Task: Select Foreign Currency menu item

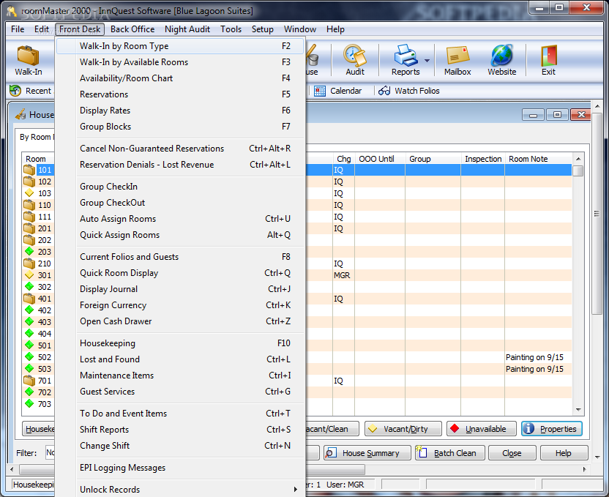Action: [180, 305]
